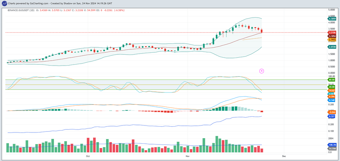Select the blue 108.7M volume average tag
Image resolution: width=340 pixels, height=161 pixels.
(332, 145)
